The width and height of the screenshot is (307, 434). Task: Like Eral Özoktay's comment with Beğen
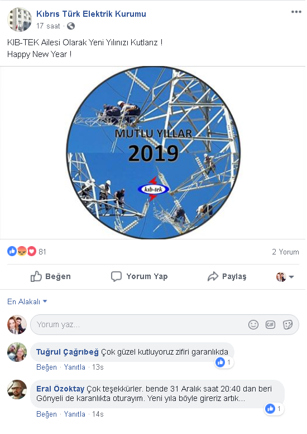(46, 414)
